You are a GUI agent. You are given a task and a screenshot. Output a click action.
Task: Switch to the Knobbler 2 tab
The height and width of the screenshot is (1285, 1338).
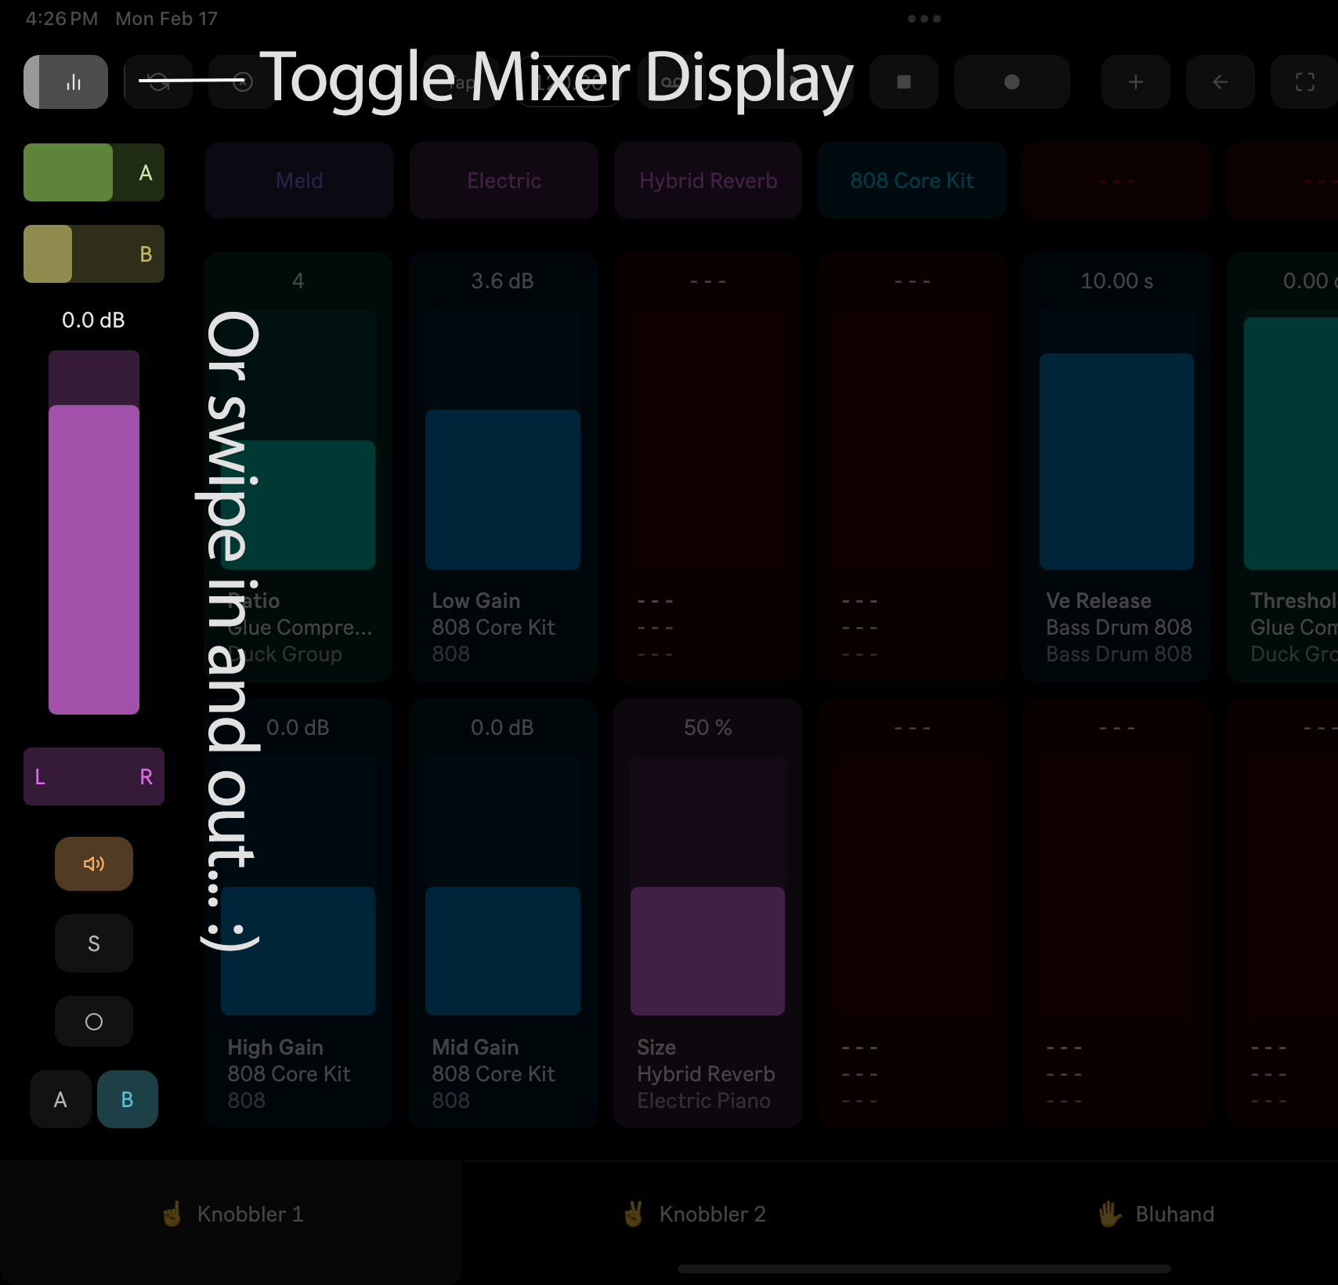693,1214
